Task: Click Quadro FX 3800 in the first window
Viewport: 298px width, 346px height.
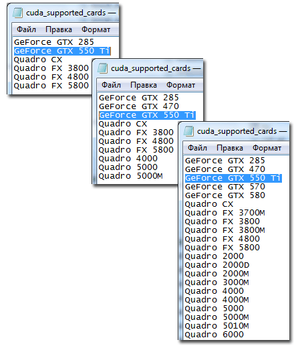Action: (x=51, y=68)
